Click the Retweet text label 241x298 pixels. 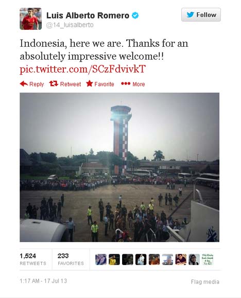pyautogui.click(x=71, y=84)
